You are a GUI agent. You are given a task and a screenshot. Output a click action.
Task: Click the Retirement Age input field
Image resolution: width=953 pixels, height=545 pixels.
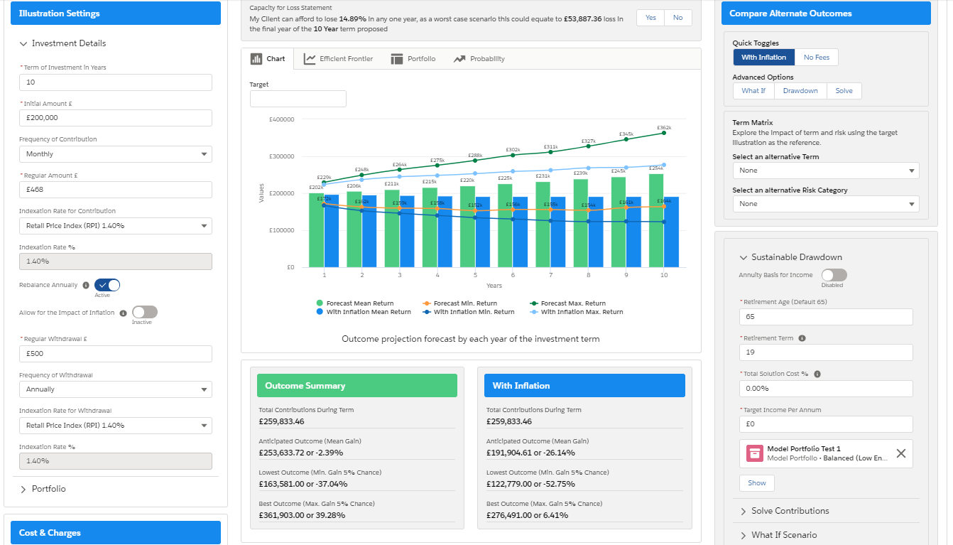click(826, 317)
